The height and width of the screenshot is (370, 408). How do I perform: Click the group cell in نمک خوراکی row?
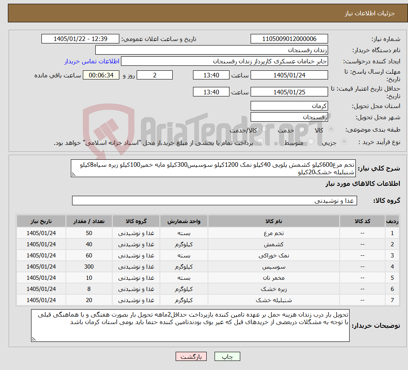click(136, 256)
